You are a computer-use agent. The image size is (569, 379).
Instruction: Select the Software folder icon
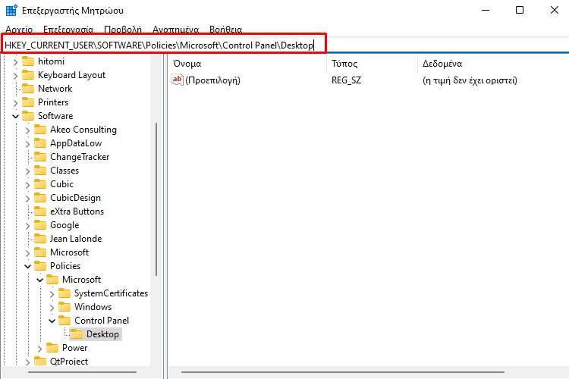pyautogui.click(x=28, y=116)
